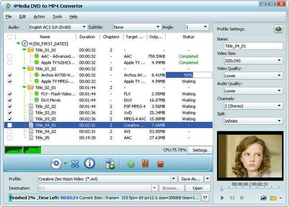Uncheck the Apple TV MPEG row checkbox
Viewport: 289px width, 207px height.
[10, 81]
